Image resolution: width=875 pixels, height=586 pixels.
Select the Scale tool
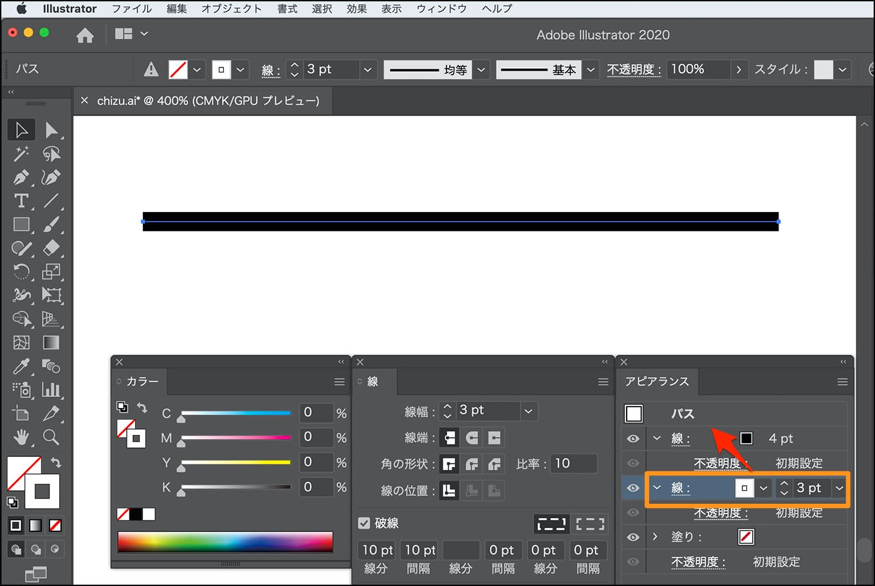(x=51, y=271)
